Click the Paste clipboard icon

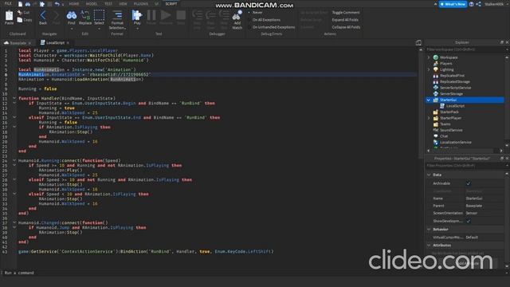pos(9,16)
